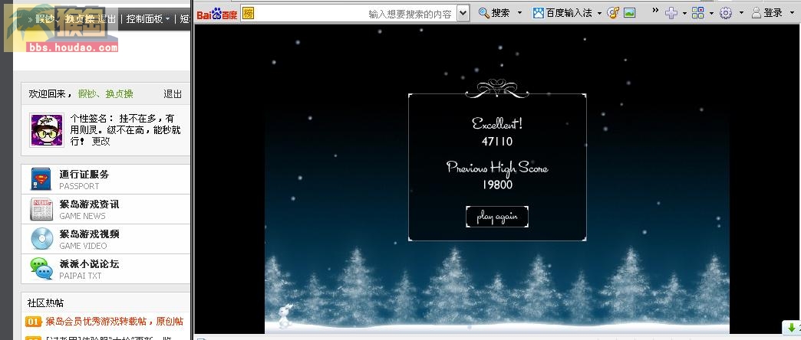Expand the 百度输入法 dropdown arrow

(600, 13)
